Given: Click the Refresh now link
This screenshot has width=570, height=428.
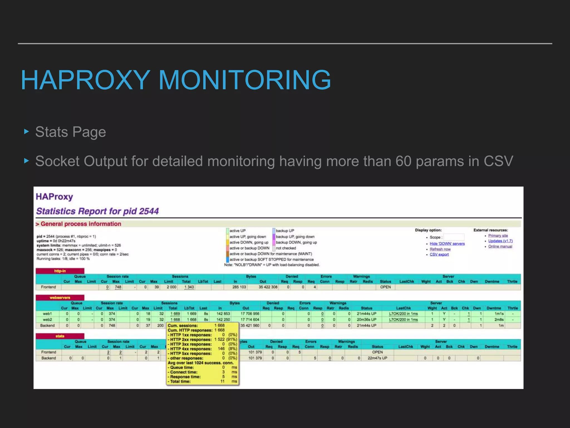Looking at the screenshot, I should 440,249.
